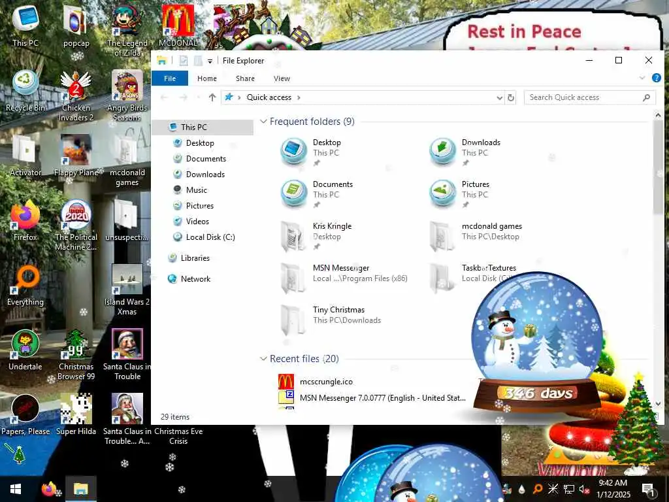This screenshot has width=669, height=502.
Task: Open the Windows Start menu
Action: (16, 489)
